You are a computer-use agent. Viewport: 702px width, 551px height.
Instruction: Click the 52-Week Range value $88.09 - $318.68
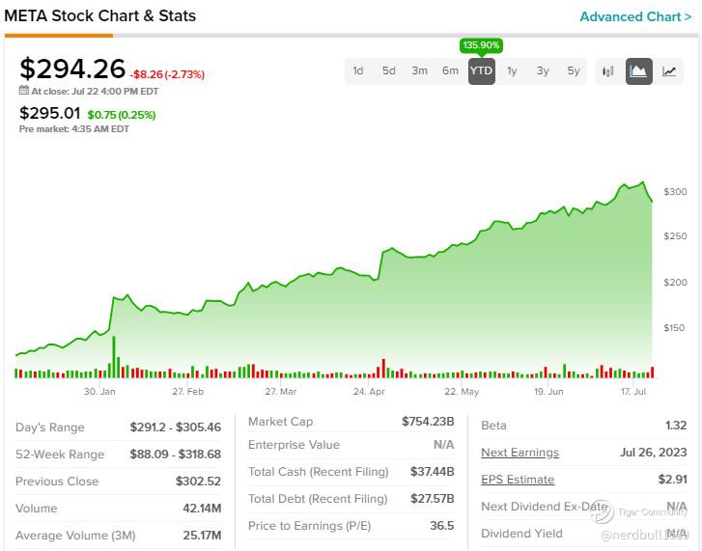(176, 455)
